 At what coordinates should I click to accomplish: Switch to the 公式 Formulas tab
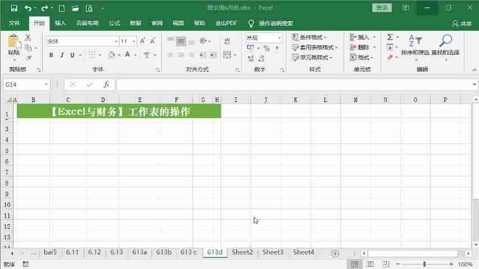point(114,23)
